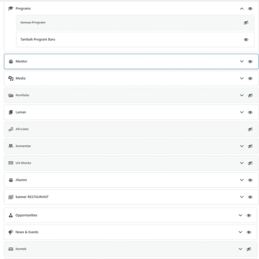
Task: Expand the Komentar row chevron
Action: point(242,146)
